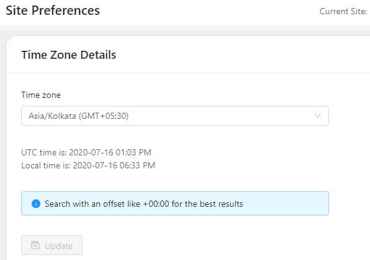Click the save disk icon on Update button
This screenshot has width=370, height=260.
click(35, 245)
